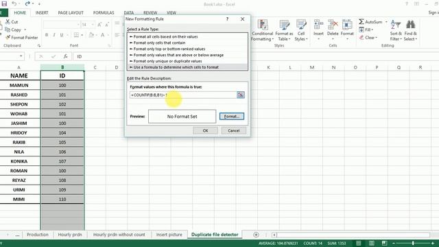439x247 pixels.
Task: Open the font size dropdown
Action: click(x=93, y=25)
